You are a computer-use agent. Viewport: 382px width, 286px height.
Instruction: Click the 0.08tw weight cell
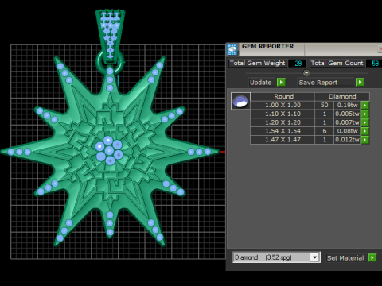point(347,131)
